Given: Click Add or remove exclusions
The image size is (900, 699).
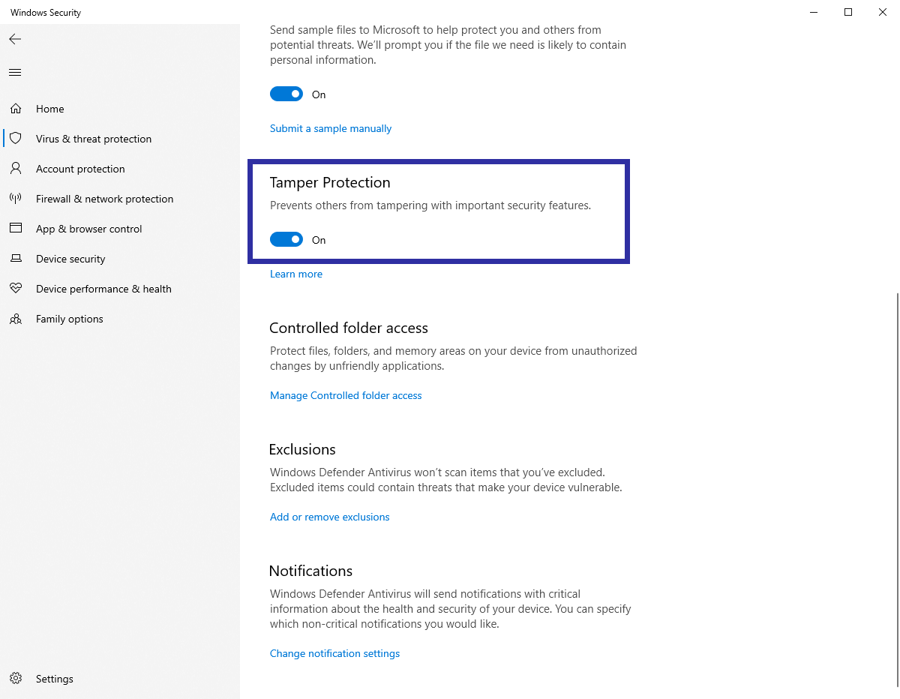Looking at the screenshot, I should coord(329,517).
